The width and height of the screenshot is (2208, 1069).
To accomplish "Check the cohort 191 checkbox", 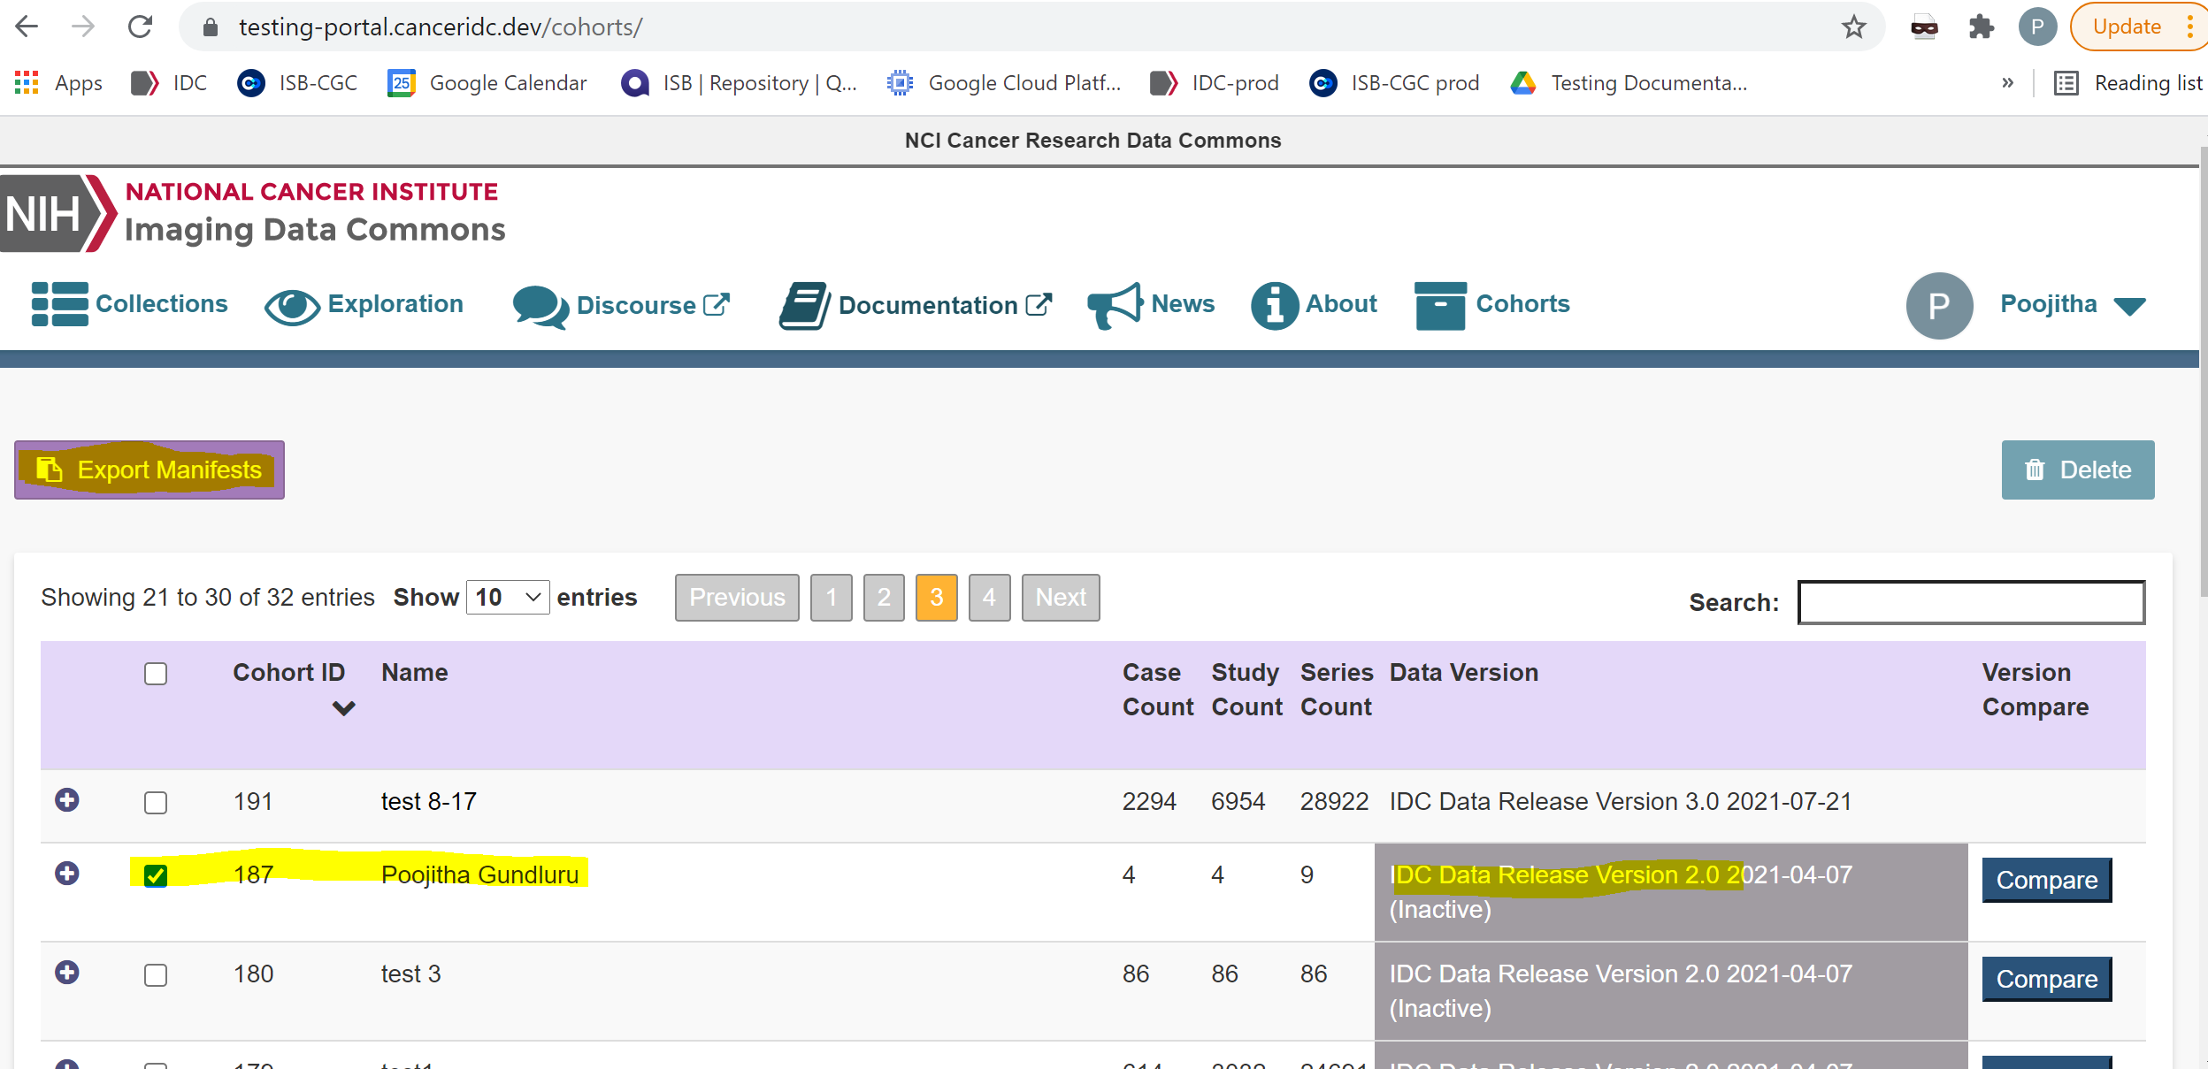I will tap(156, 803).
